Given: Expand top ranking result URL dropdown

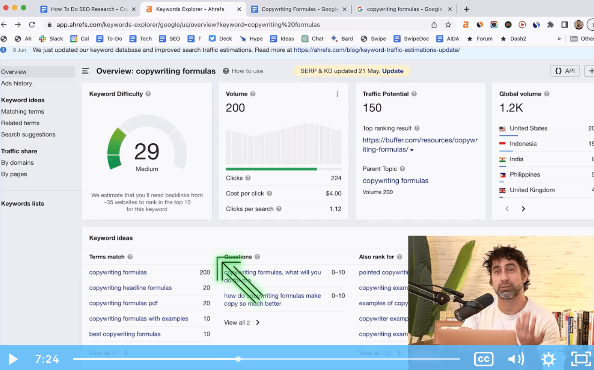Looking at the screenshot, I should click(x=412, y=150).
